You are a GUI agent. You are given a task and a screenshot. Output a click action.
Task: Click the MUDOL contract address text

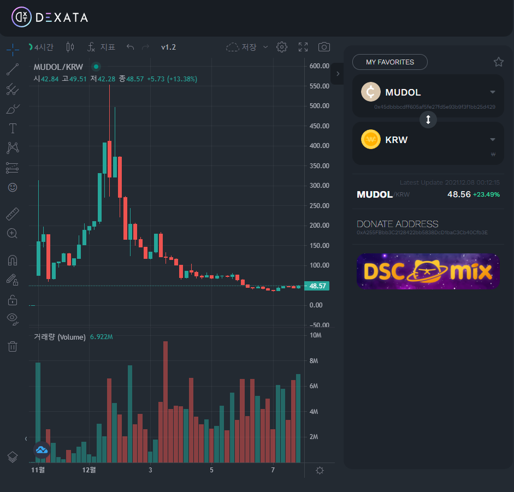(x=435, y=107)
